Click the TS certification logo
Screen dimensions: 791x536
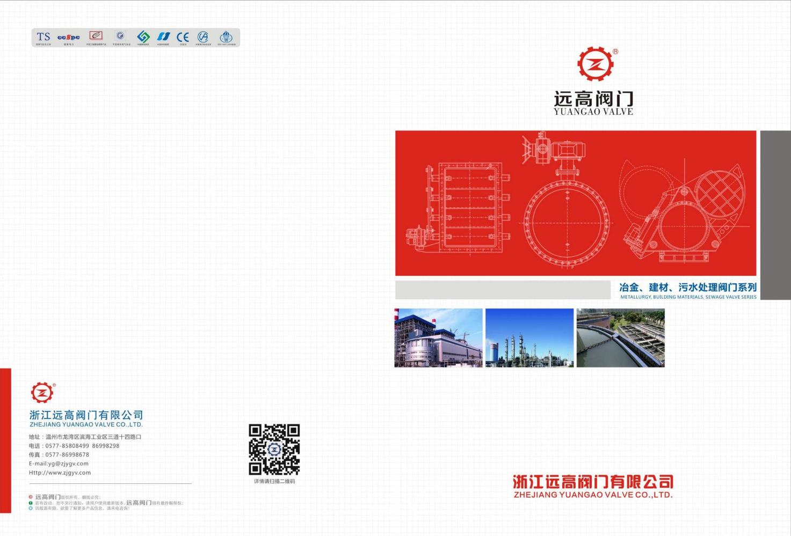pyautogui.click(x=43, y=36)
